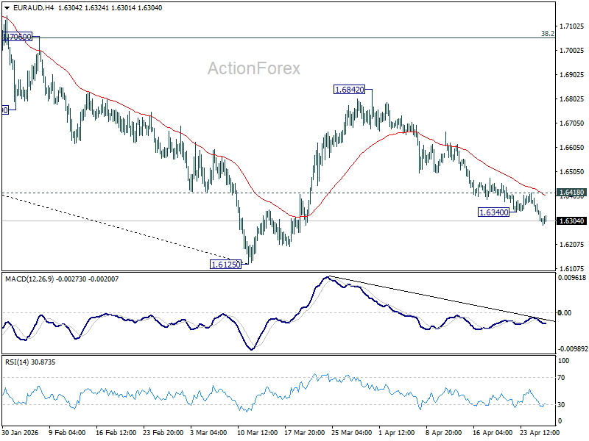This screenshot has width=589, height=441.
Task: Click the ActionForex watermark text
Action: (x=253, y=68)
